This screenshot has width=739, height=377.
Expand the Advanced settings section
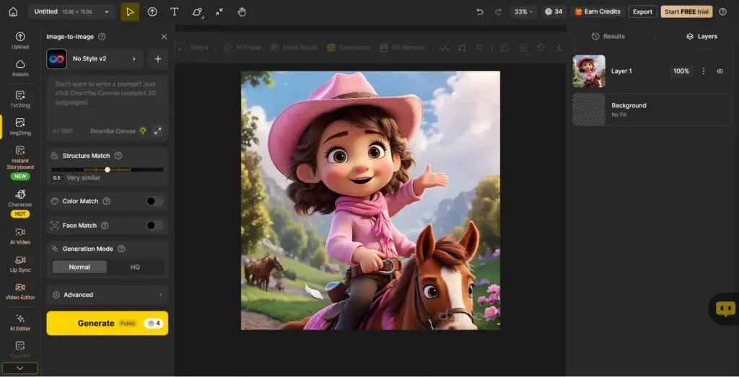tap(107, 295)
